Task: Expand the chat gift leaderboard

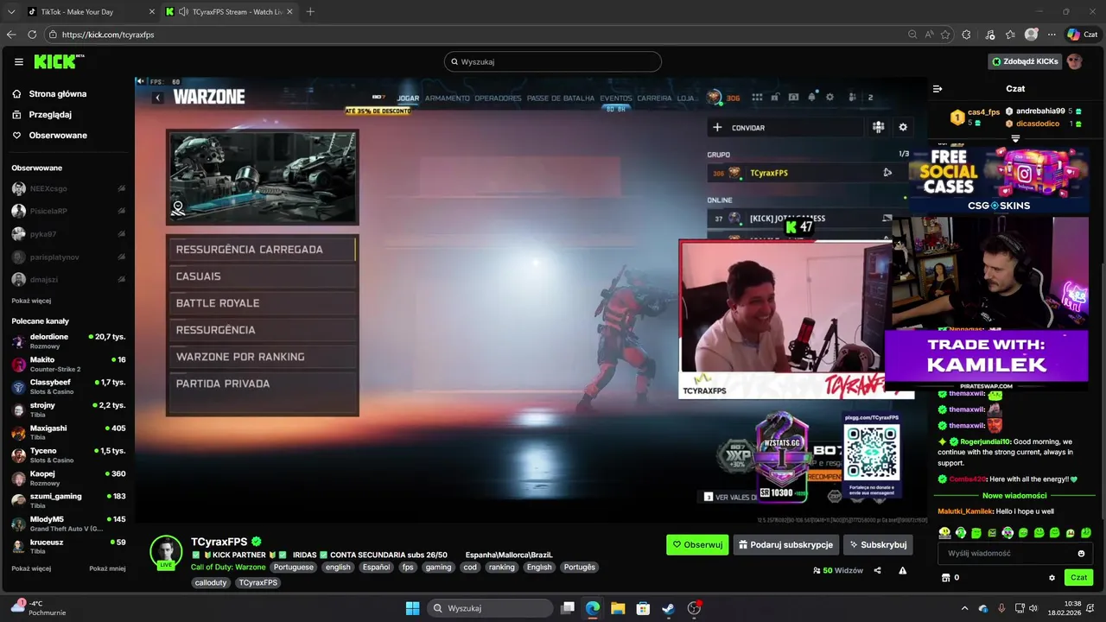Action: [1015, 138]
